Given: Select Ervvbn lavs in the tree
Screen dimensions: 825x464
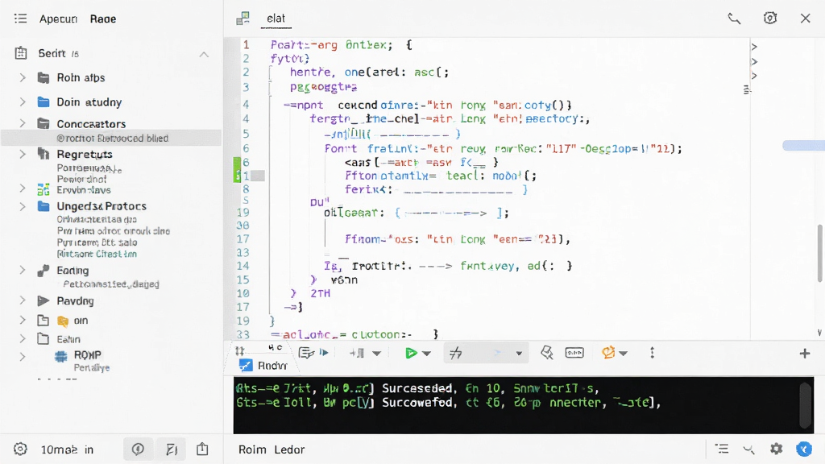Looking at the screenshot, I should coord(84,190).
